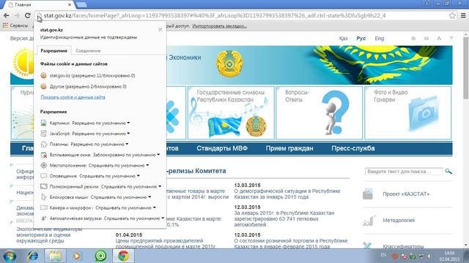This screenshot has height=263, width=469.
Task: Open the Всплывающие окна permission dropdown
Action: point(126,155)
